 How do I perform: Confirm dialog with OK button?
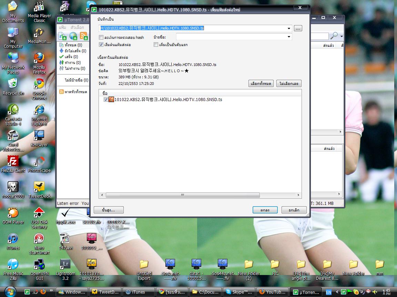[265, 210]
